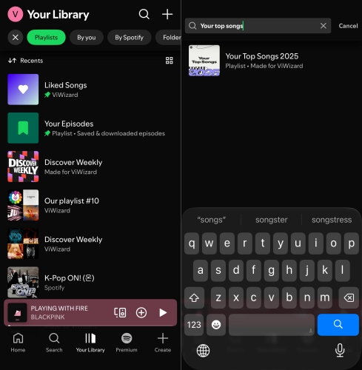Tap the Liked Songs heart cover
362x370 pixels.
coord(23,90)
